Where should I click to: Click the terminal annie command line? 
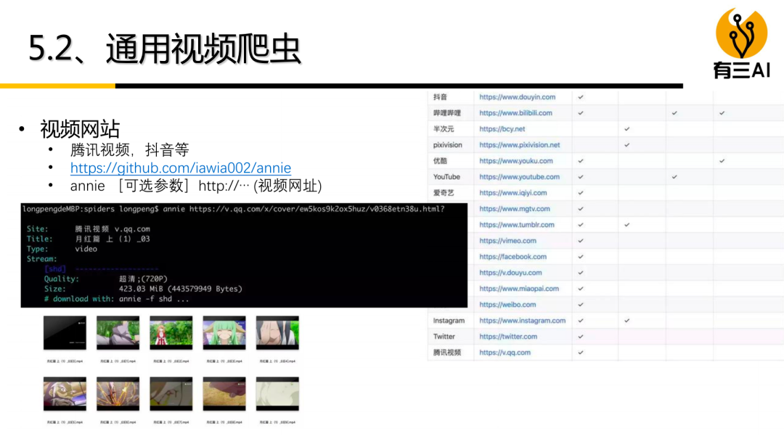click(233, 209)
